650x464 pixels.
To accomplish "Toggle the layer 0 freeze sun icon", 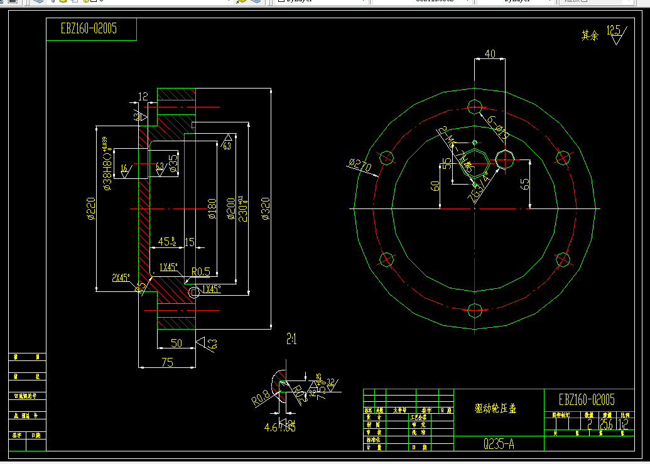I will point(63,1).
